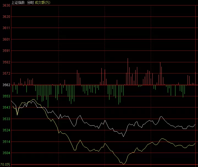Click the 3533 price axis label
Screen dimensions: 198x167
6,119
